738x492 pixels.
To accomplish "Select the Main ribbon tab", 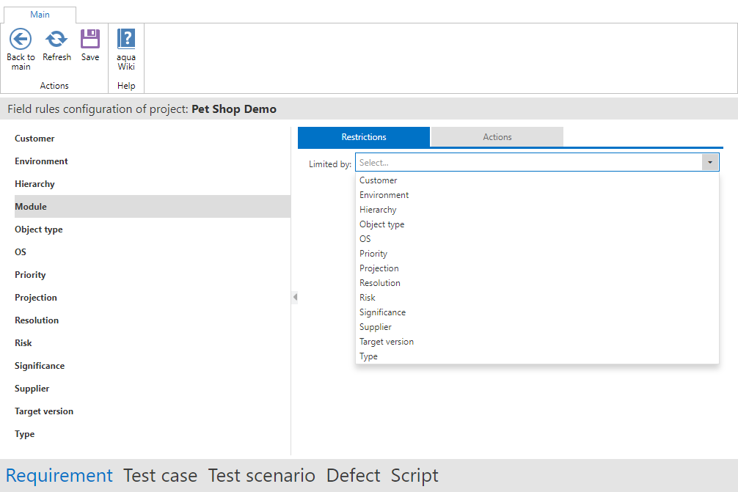I will (40, 15).
